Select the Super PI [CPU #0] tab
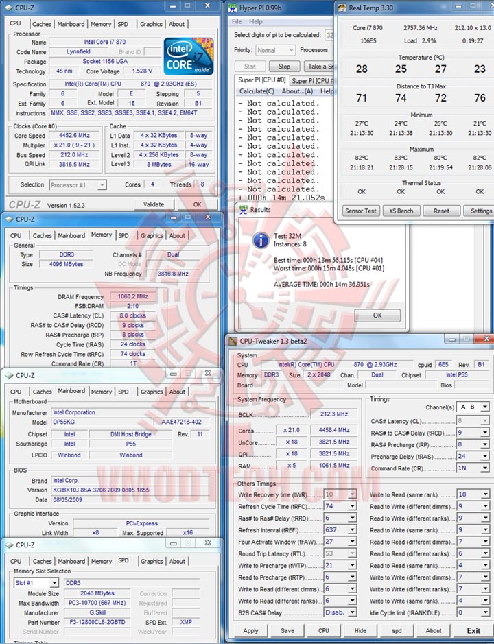494x644 pixels. click(261, 80)
